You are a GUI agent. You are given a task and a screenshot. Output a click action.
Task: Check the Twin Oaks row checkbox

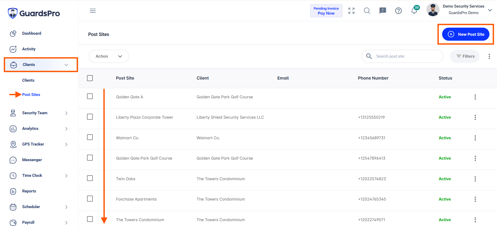[90, 178]
